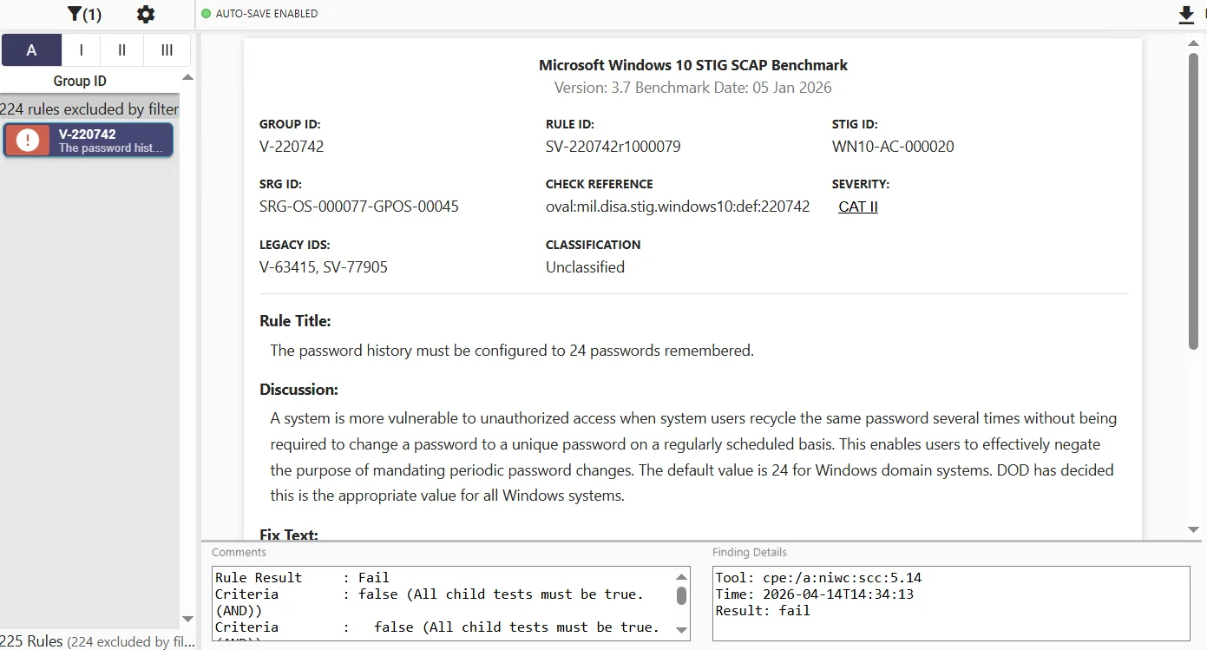Click the Rule ID value SV-220742r1000079
1207x650 pixels.
613,147
